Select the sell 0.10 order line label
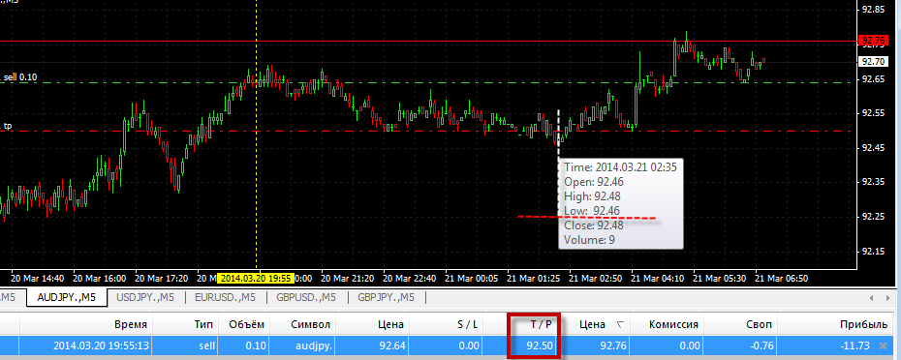Viewport: 901px width, 360px height. click(20, 77)
